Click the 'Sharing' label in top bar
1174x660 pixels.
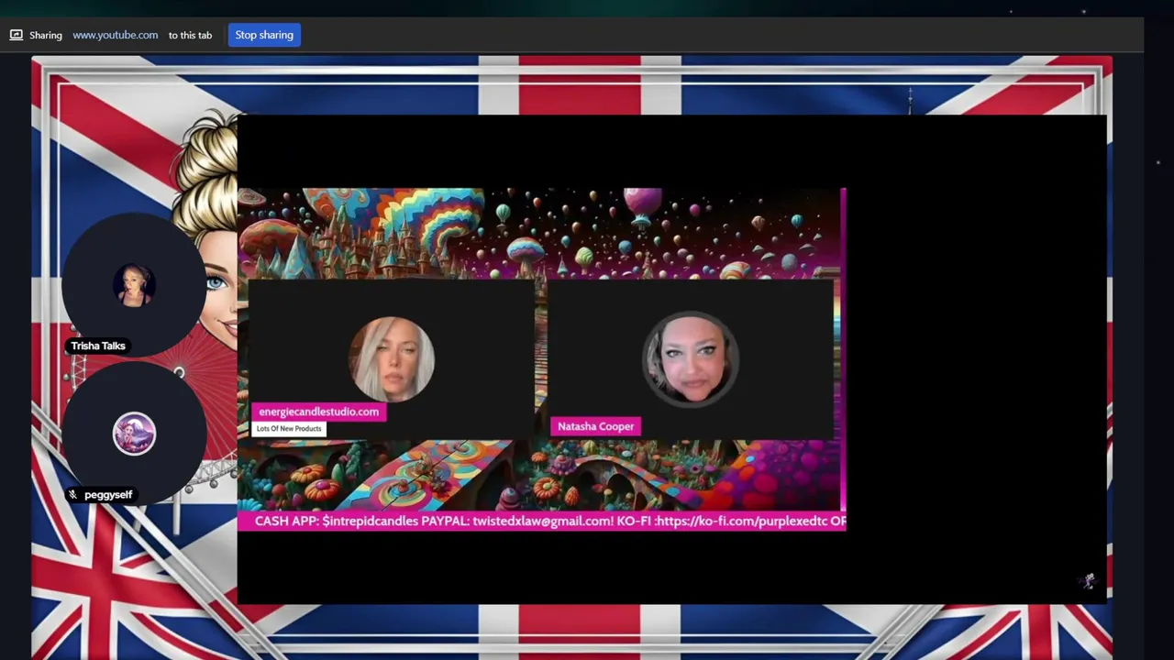46,35
